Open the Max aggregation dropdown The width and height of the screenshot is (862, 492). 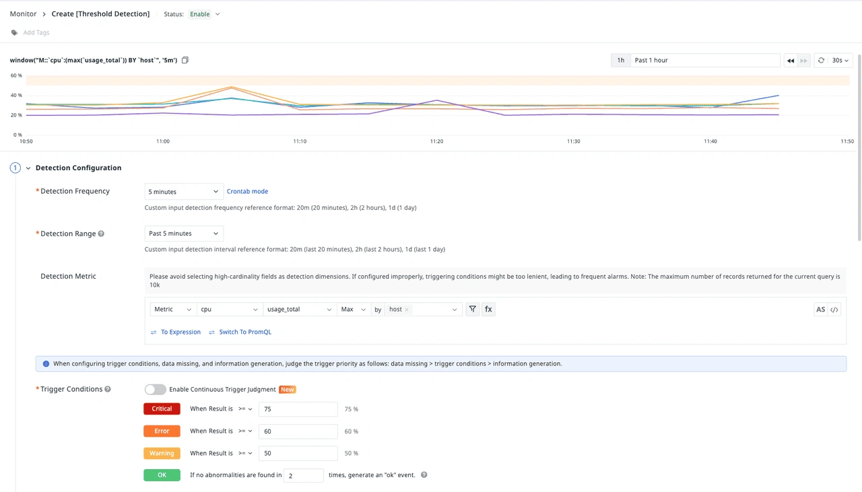coord(354,310)
